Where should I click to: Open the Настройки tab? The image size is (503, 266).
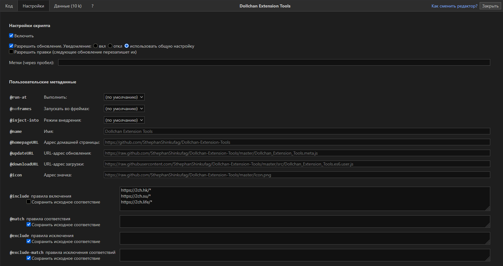coord(33,6)
